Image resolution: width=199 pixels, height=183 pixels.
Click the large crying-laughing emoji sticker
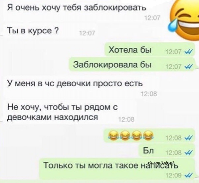pos(184,20)
